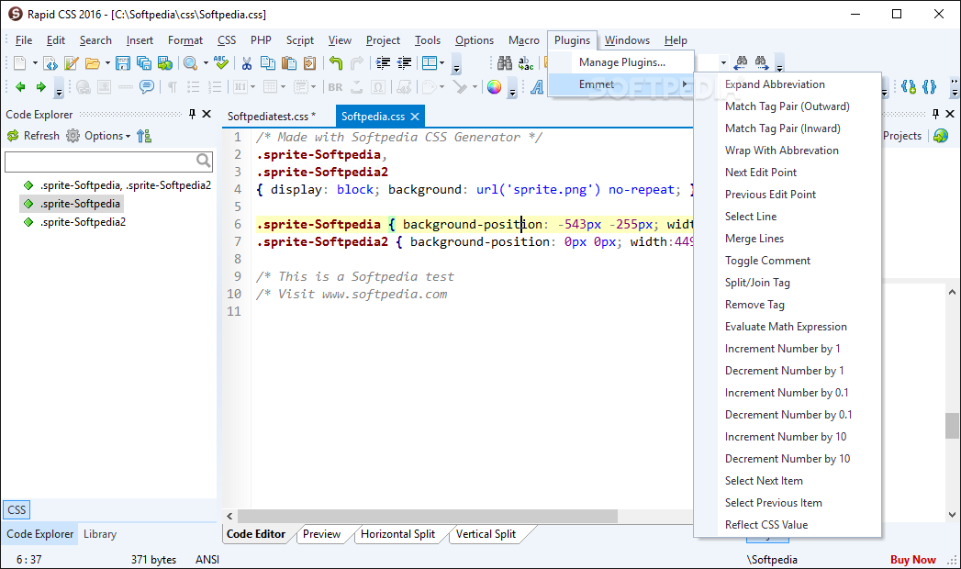Switch to the Preview tab
The width and height of the screenshot is (961, 569).
pos(321,534)
